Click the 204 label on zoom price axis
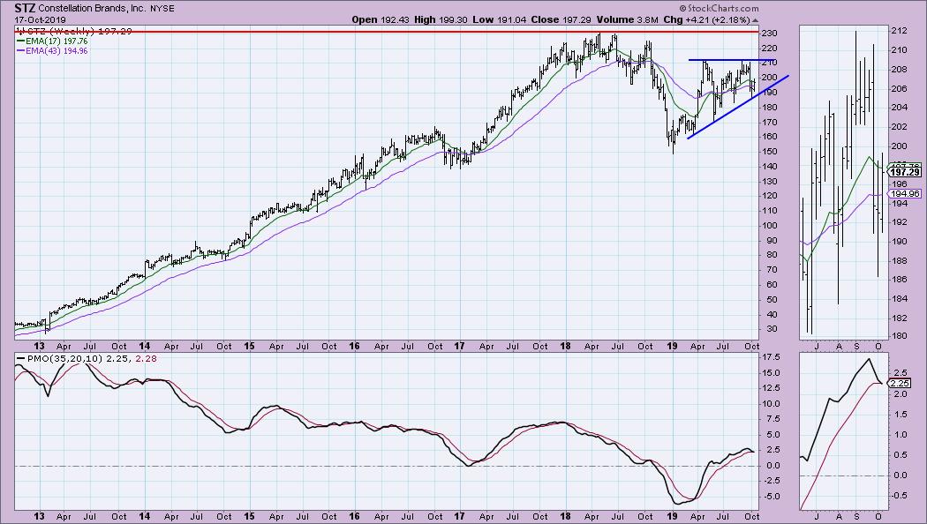 (899, 108)
